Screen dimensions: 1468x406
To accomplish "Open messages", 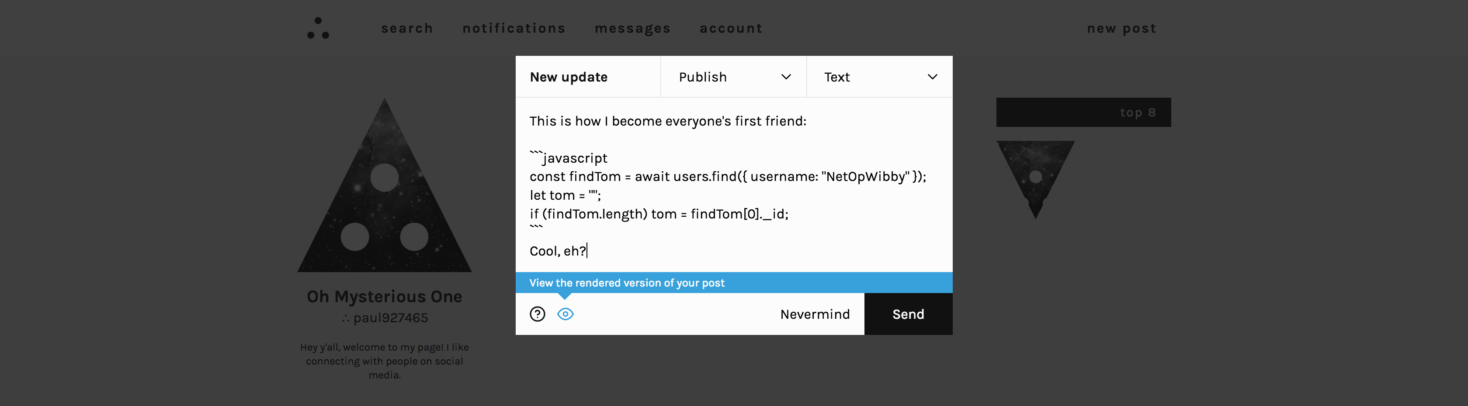I will pyautogui.click(x=632, y=28).
